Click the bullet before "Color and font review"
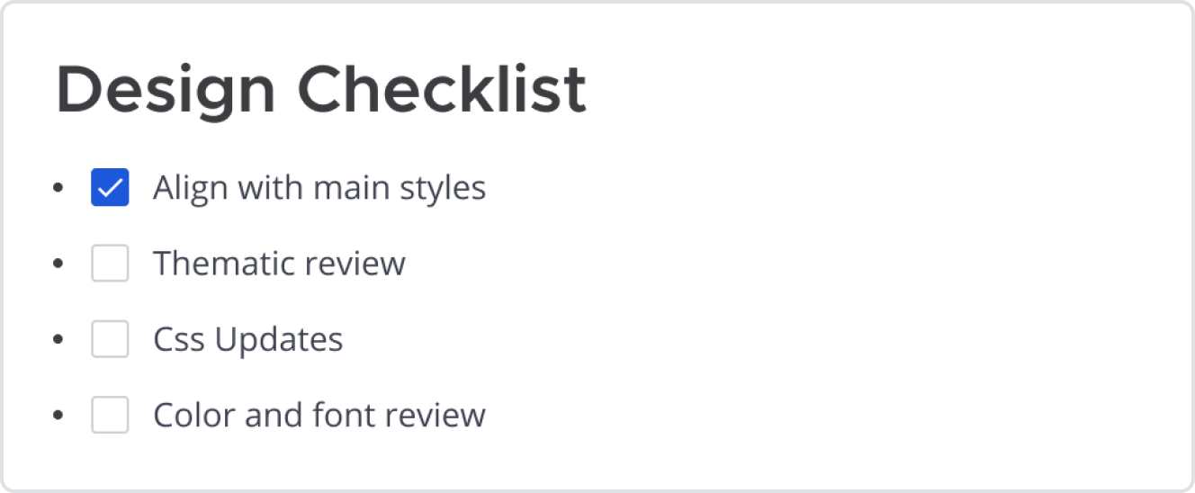This screenshot has height=493, width=1195. tap(58, 415)
